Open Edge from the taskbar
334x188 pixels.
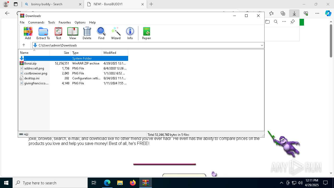107,183
